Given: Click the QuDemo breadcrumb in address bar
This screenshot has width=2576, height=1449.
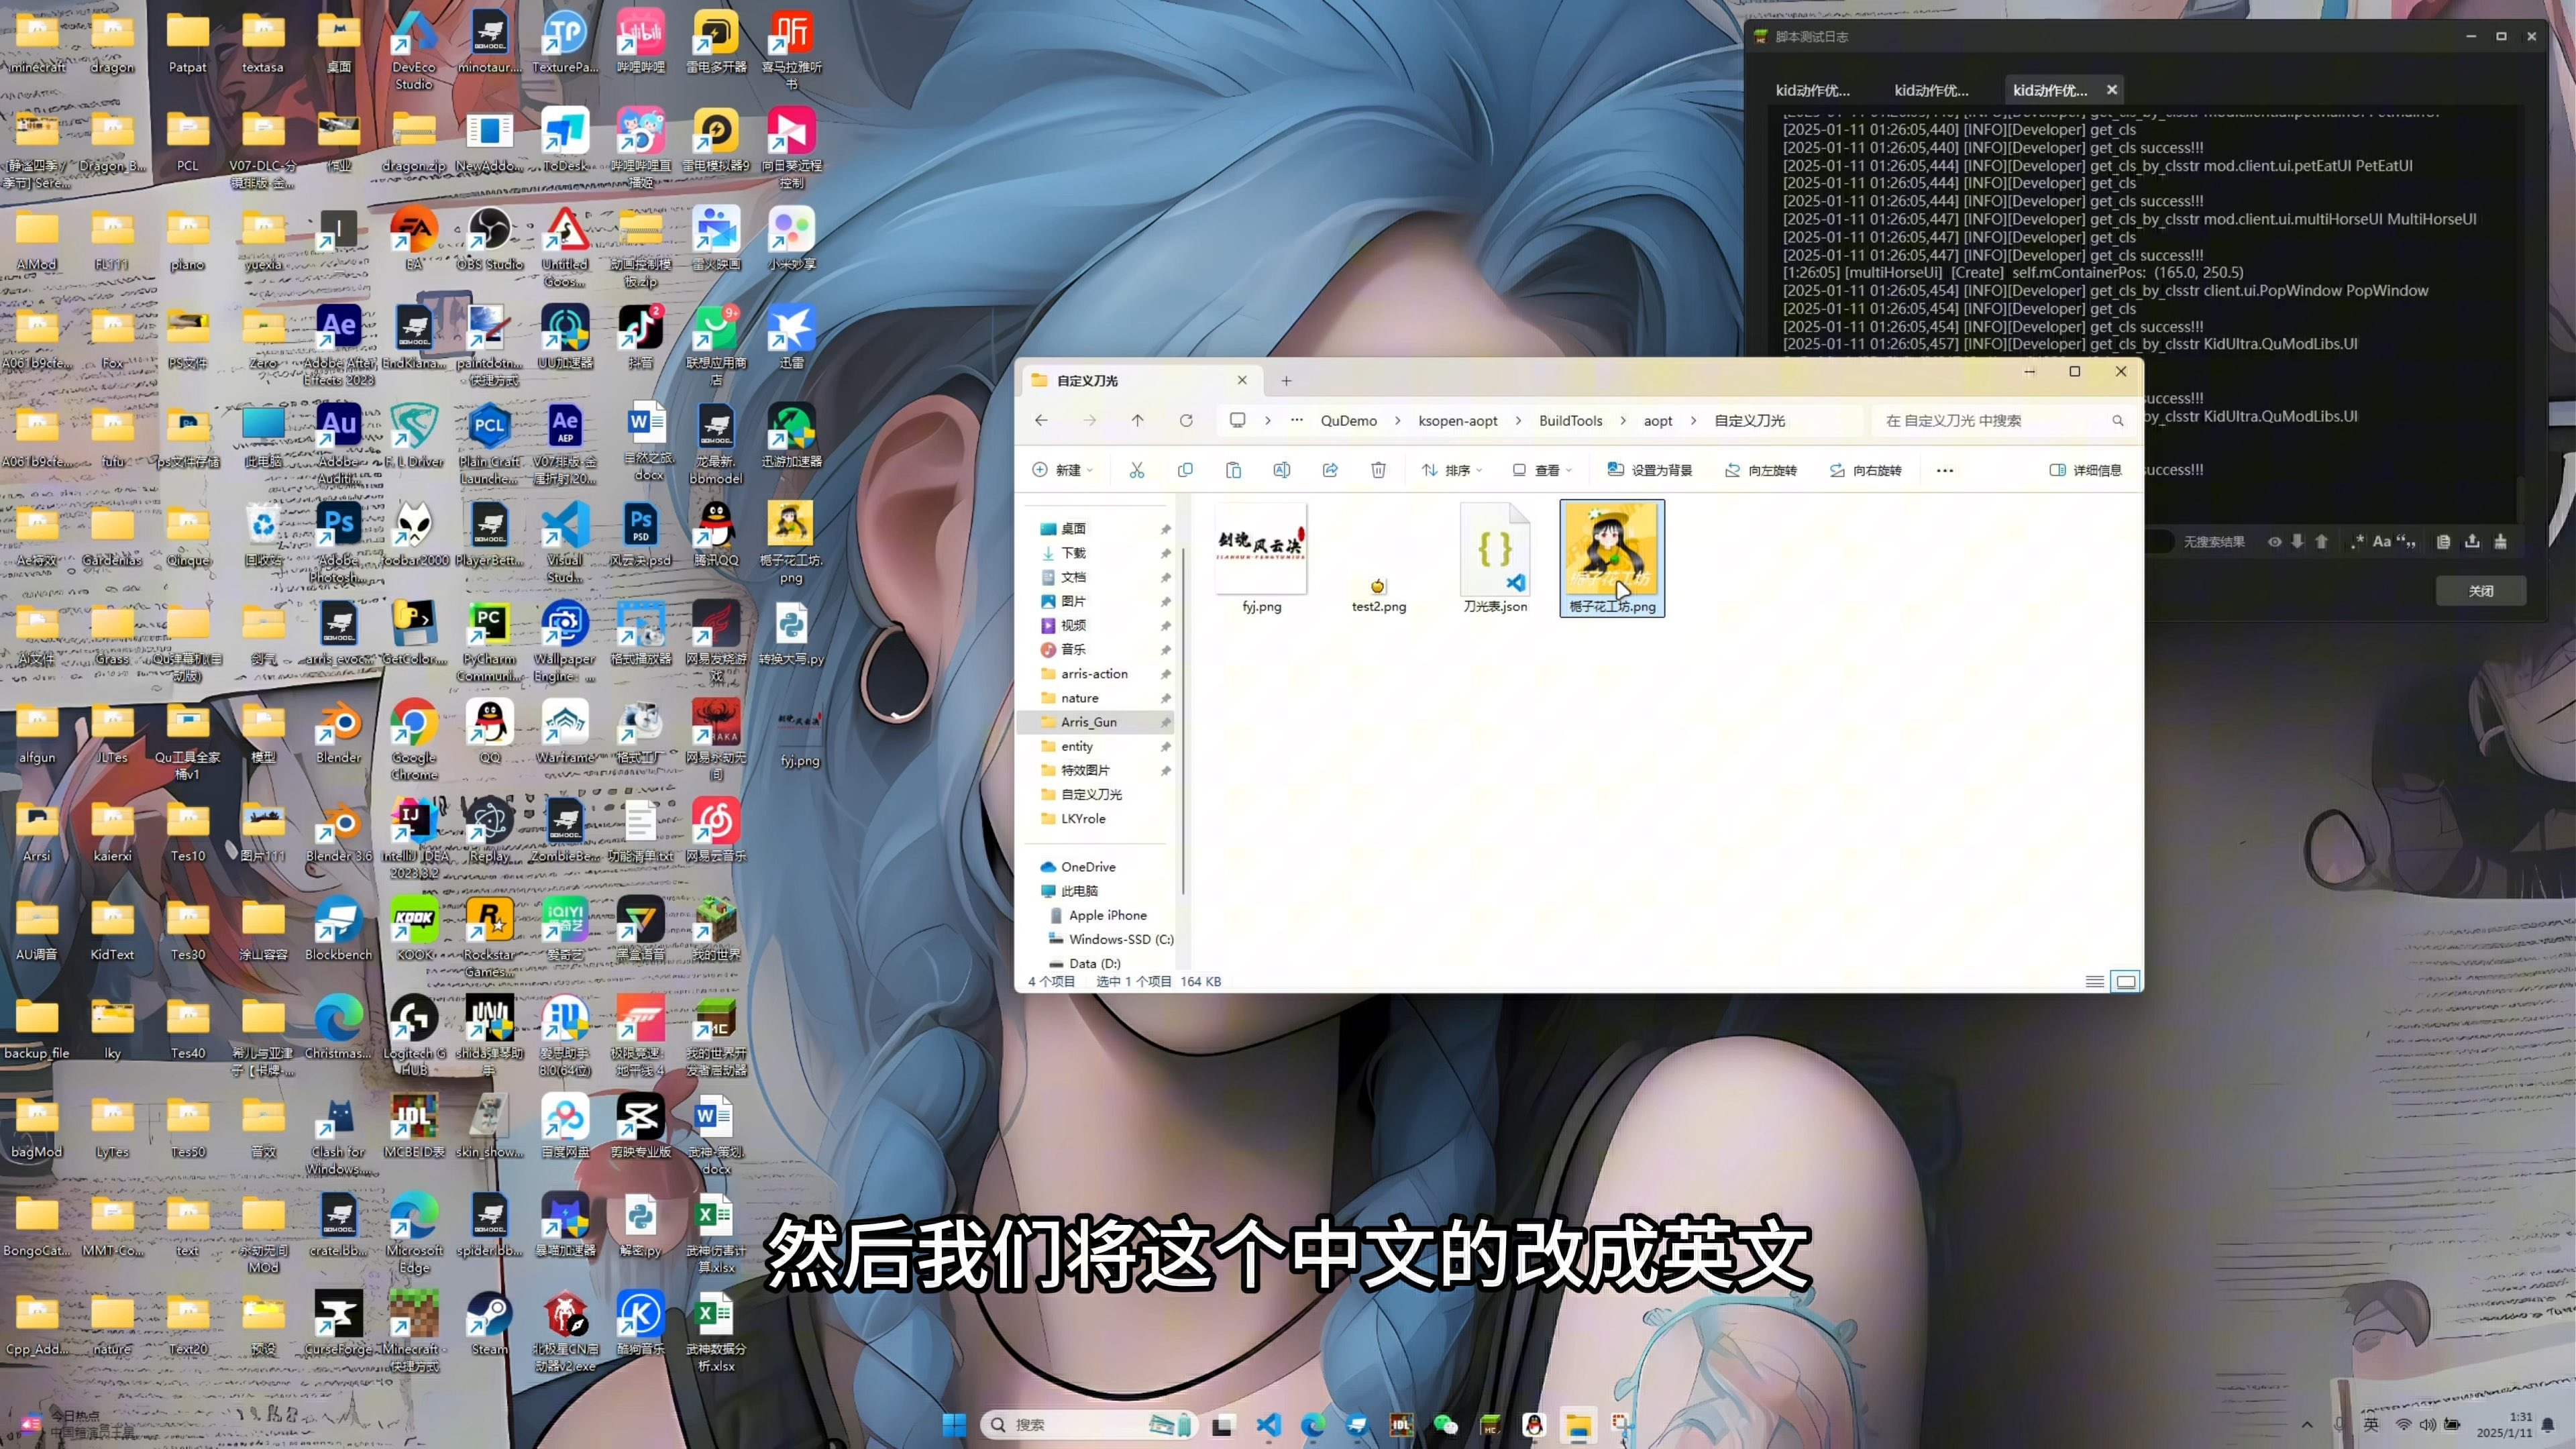Looking at the screenshot, I should 1348,421.
